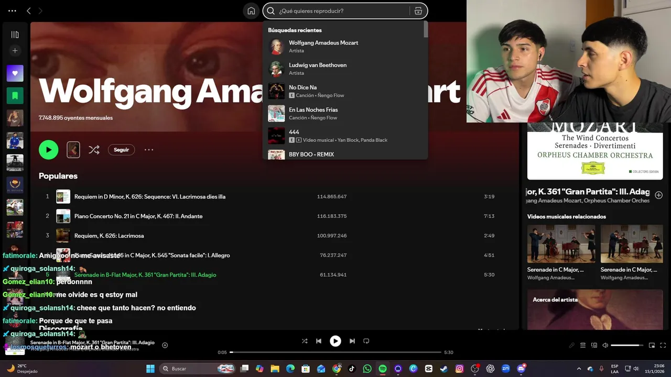
Task: Click 'Videos musicales relacionados' heading
Action: [x=566, y=216]
